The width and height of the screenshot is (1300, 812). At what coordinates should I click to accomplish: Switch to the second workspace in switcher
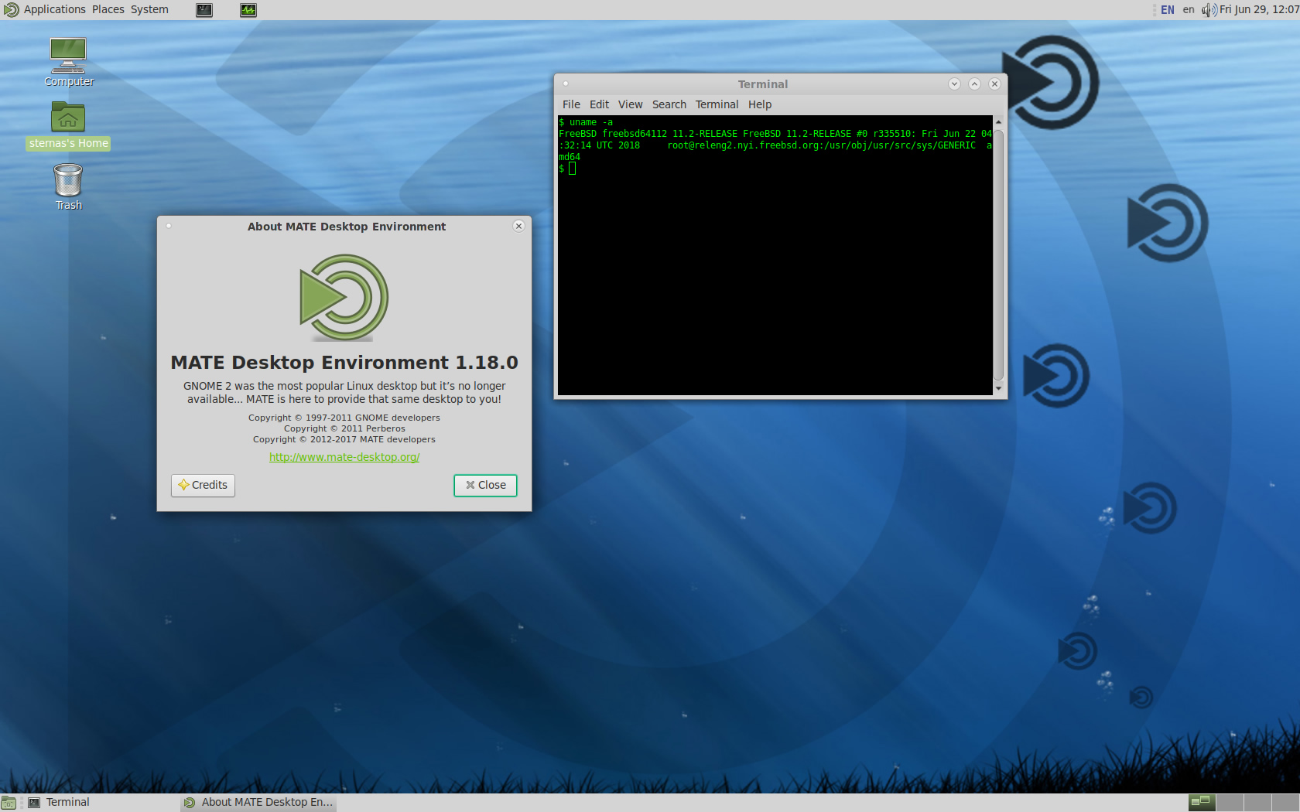click(1230, 803)
